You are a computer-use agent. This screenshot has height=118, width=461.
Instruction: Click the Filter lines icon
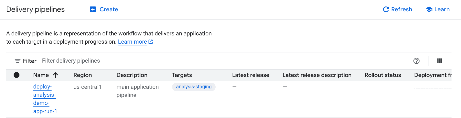pyautogui.click(x=17, y=61)
